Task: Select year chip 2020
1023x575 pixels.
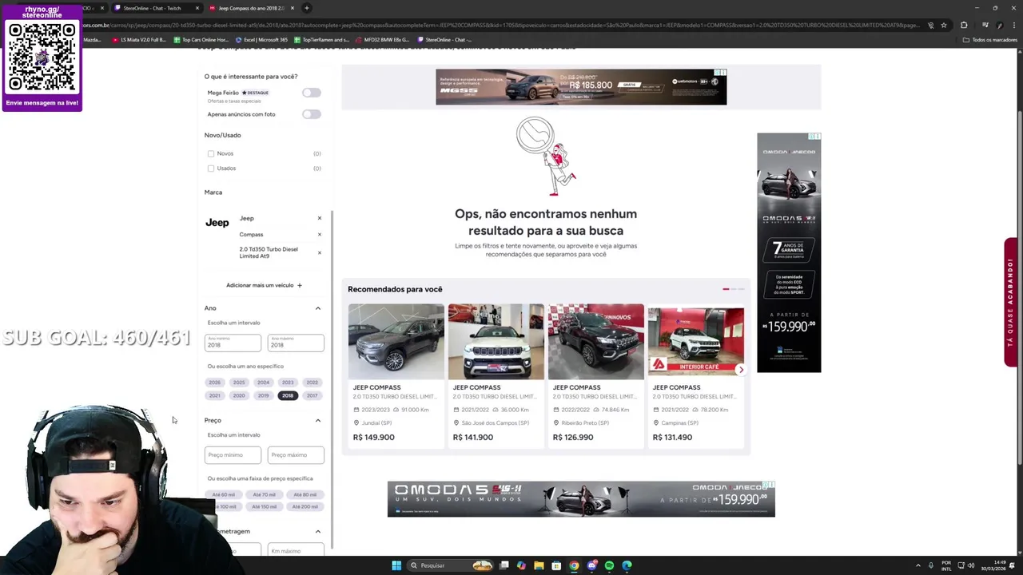Action: click(239, 396)
